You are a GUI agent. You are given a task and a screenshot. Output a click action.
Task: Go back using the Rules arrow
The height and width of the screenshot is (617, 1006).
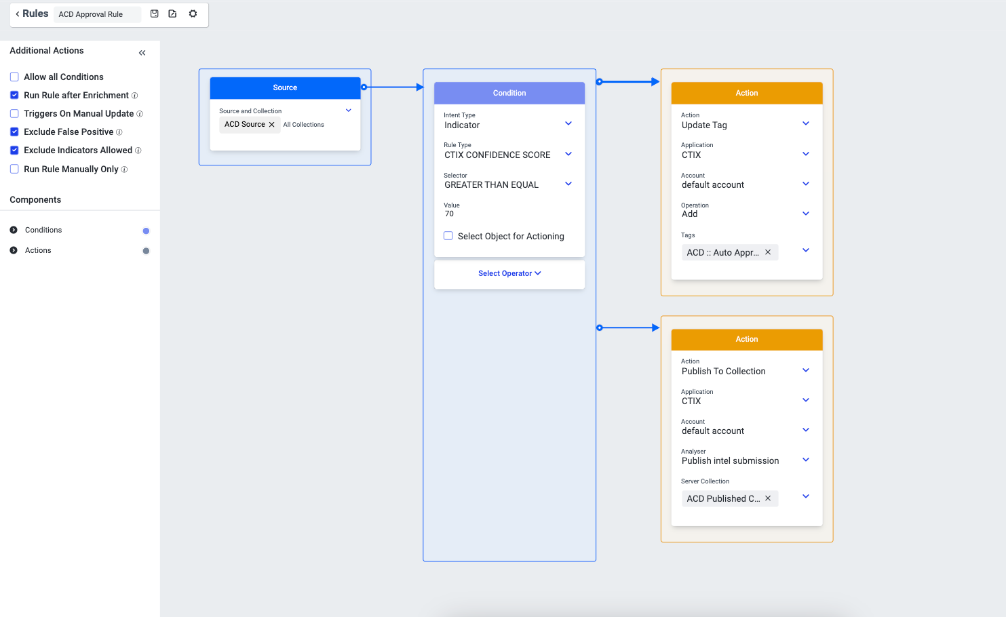(18, 14)
